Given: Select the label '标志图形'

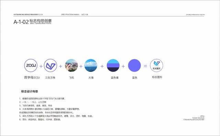Looking at the screenshot, I should (x=157, y=77).
